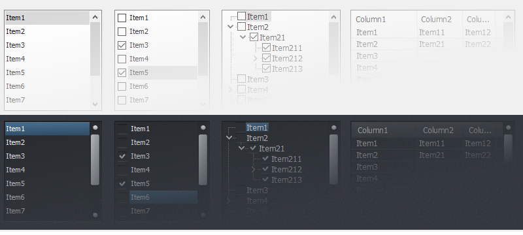Click the light checklist scroll up arrow
The width and height of the screenshot is (523, 235).
(x=203, y=17)
